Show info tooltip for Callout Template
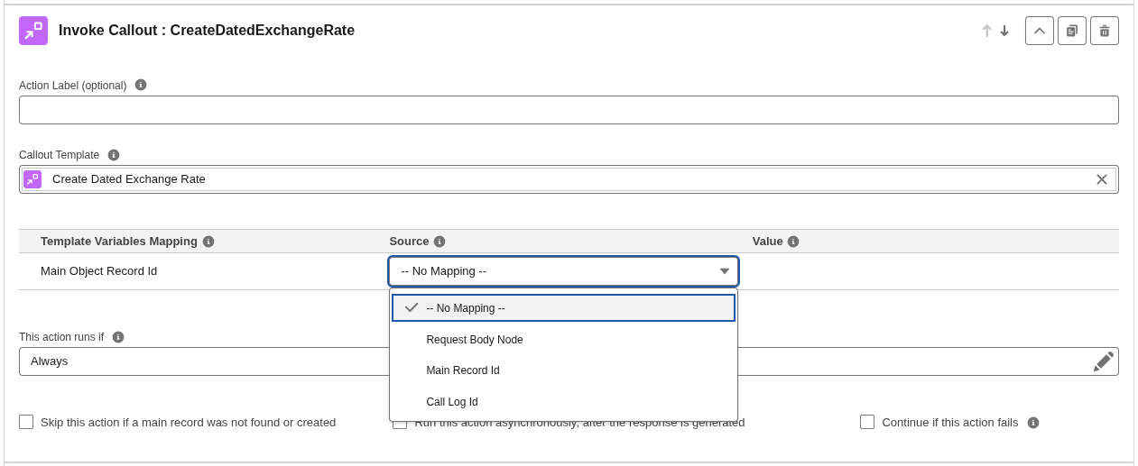The width and height of the screenshot is (1138, 466). coord(114,155)
